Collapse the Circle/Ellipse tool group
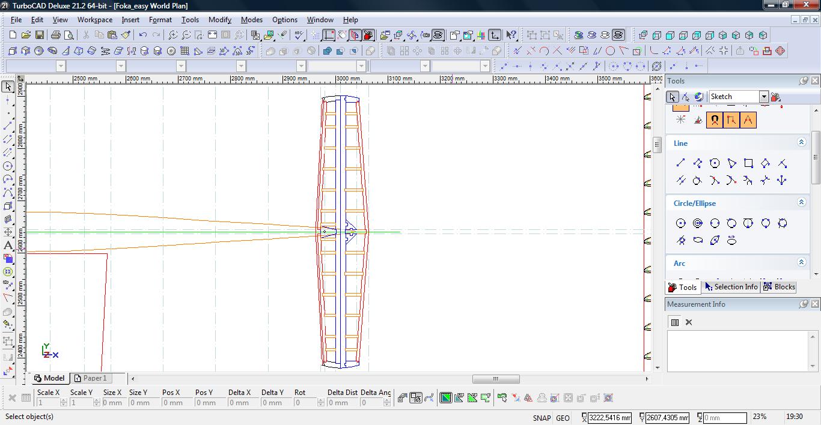The image size is (821, 425). [801, 202]
